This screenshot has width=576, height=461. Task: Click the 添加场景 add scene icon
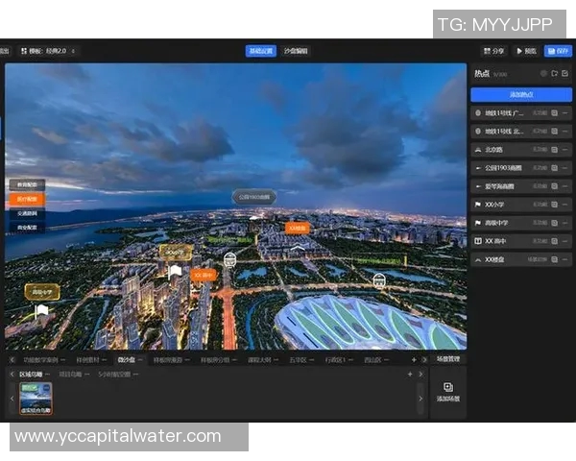tap(448, 387)
